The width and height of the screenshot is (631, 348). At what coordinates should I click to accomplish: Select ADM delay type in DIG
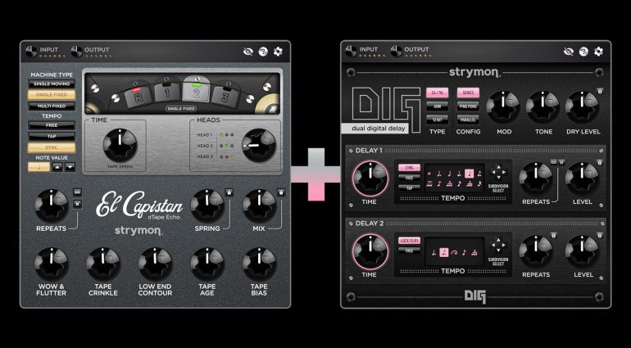[x=438, y=106]
